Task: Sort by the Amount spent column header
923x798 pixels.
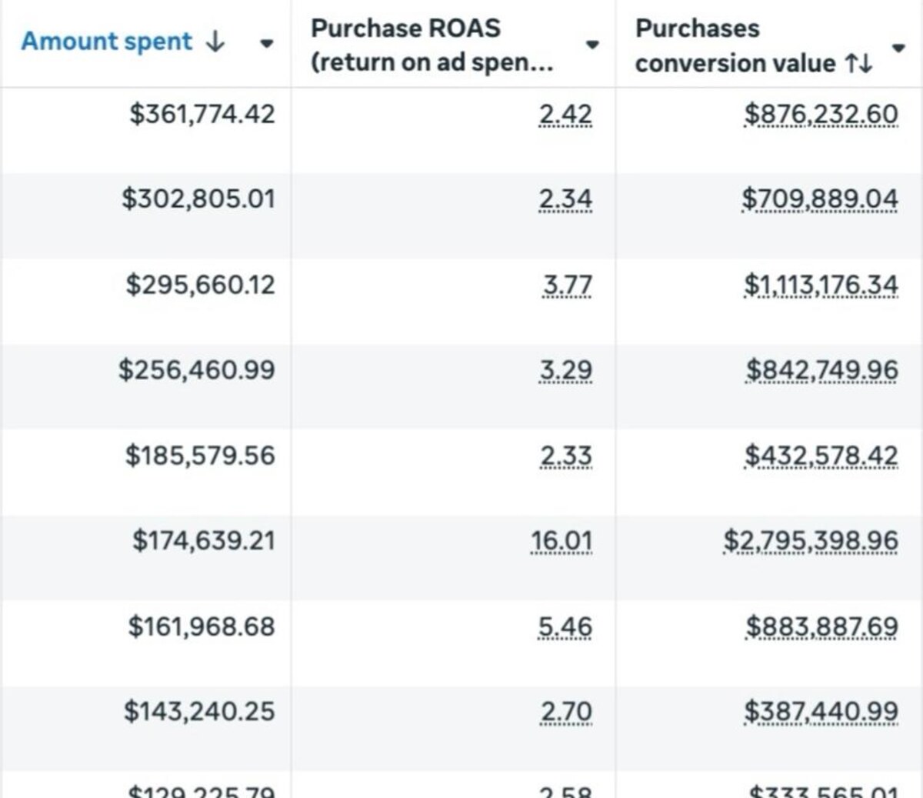Action: point(106,42)
